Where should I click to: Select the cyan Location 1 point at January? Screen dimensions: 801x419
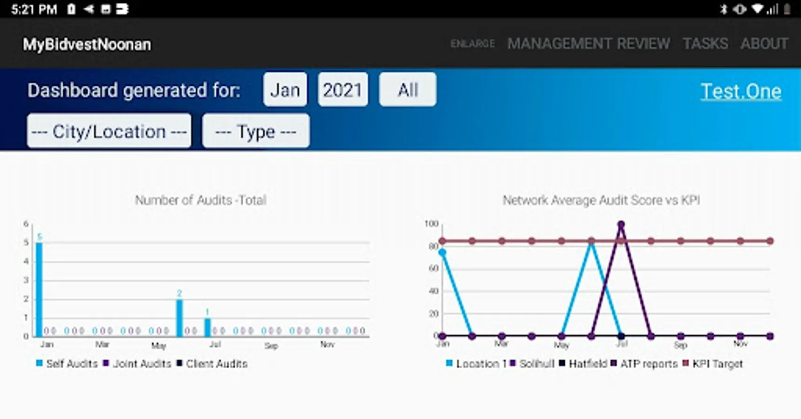442,252
